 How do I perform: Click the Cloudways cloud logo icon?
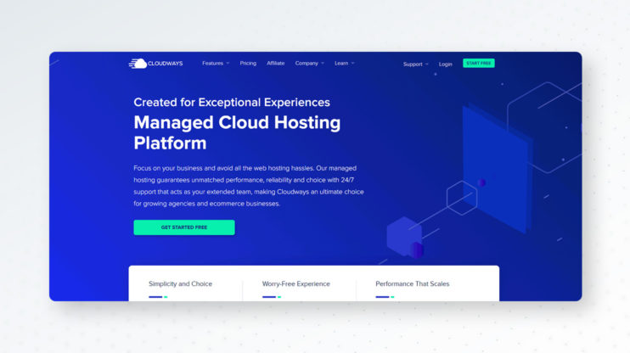138,64
